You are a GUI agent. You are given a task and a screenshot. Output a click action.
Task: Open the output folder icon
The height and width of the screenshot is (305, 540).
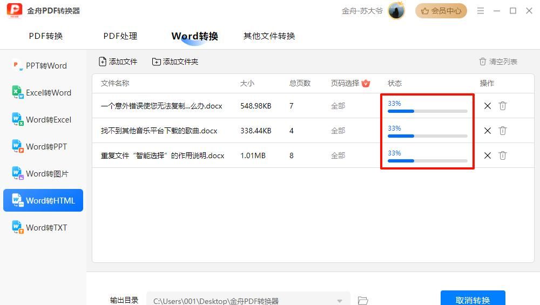363,301
